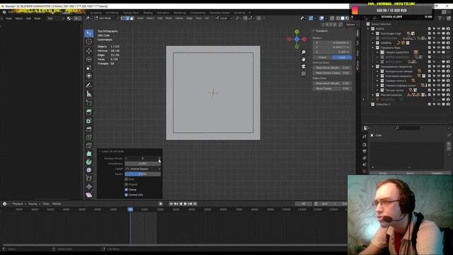Select the Shrink/Fatten tool
Screen dimensions: 453x255
tap(89, 187)
